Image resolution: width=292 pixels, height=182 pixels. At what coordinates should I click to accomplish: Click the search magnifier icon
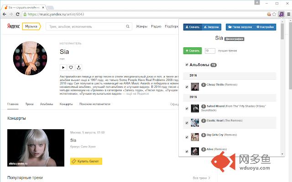(128, 26)
